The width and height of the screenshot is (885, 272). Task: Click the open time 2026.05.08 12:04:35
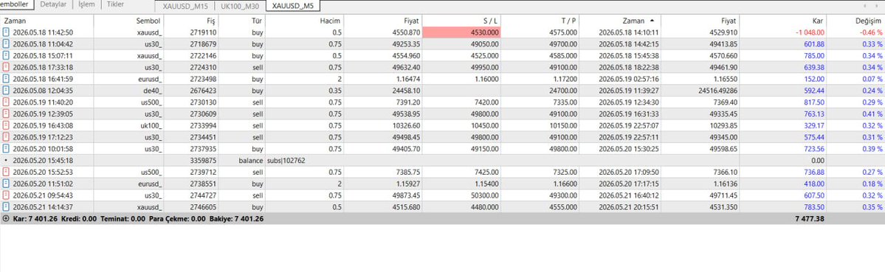[x=43, y=90]
